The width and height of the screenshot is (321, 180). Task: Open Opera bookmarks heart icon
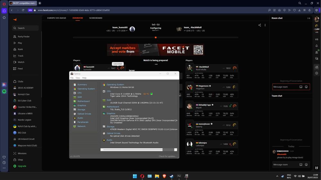pos(294,10)
